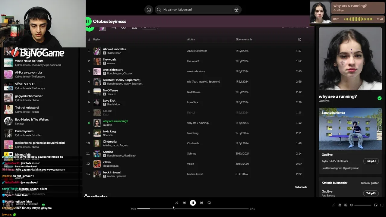
Task: Open the Sanatçı hakkında artist image
Action: 350,129
